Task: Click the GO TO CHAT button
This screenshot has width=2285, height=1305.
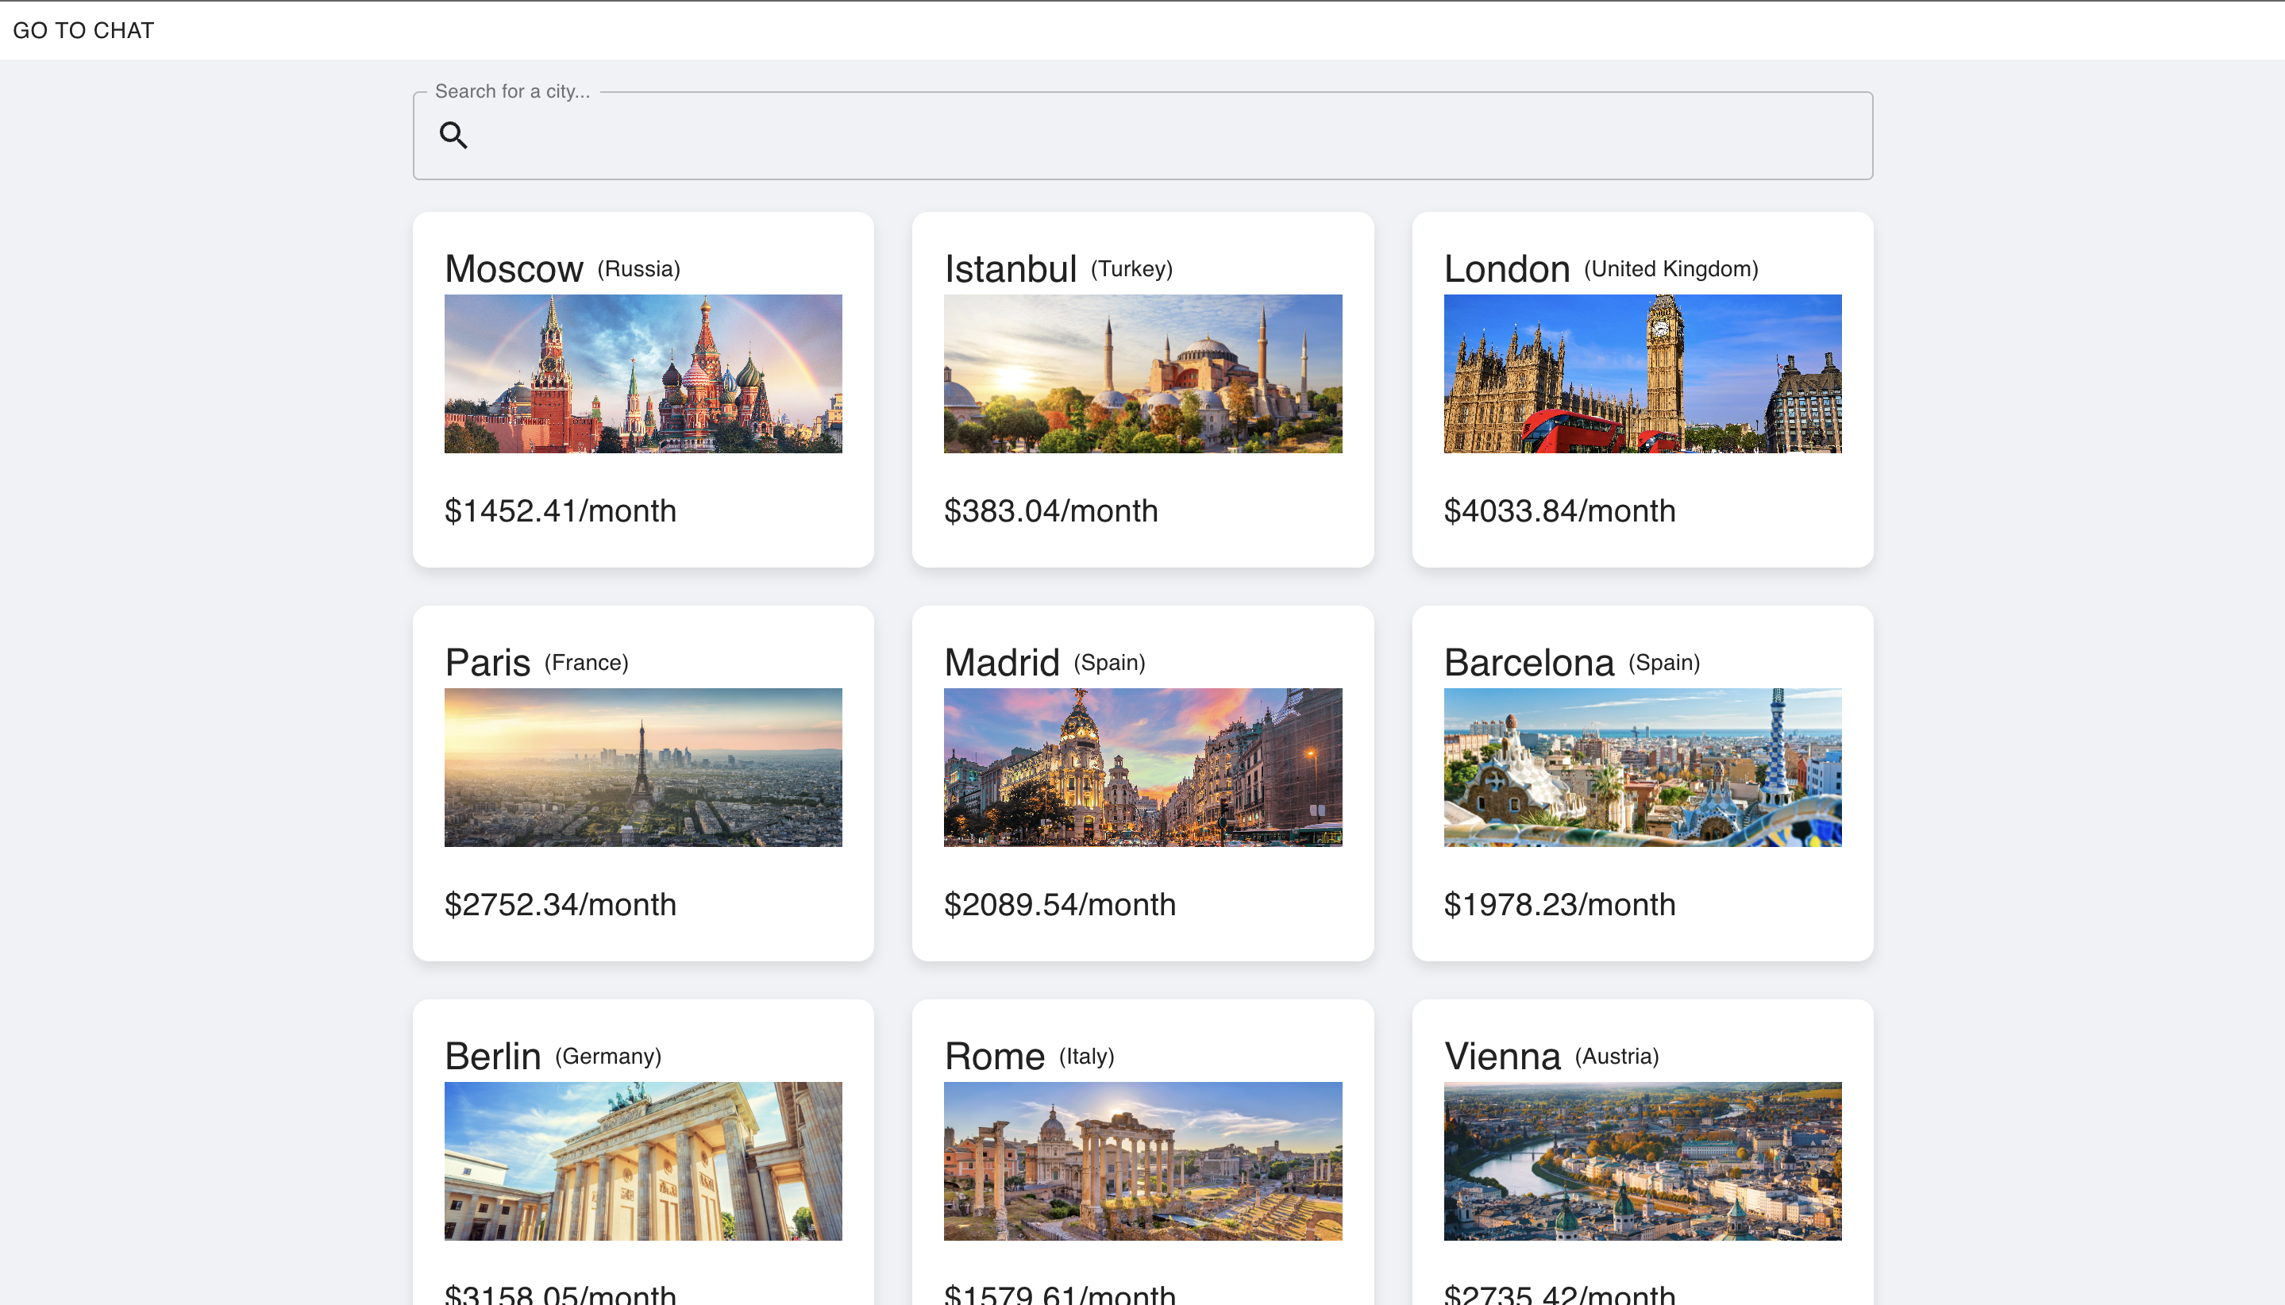Action: click(x=83, y=30)
